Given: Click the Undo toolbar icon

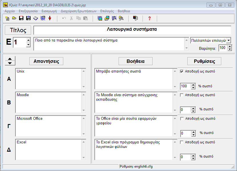Looking at the screenshot, I should tap(64, 18).
